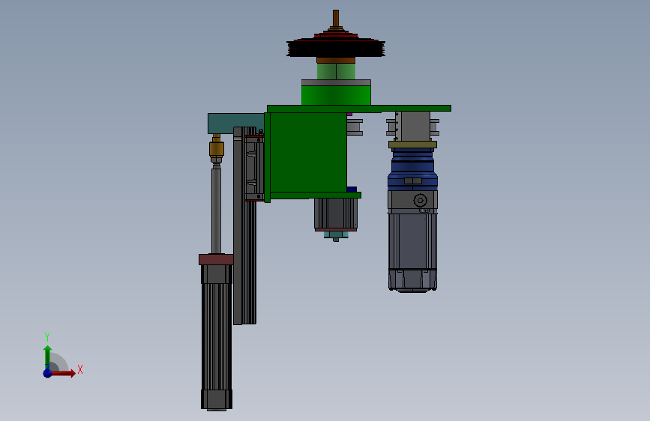
Task: Select the small dark blue block
Action: point(352,190)
